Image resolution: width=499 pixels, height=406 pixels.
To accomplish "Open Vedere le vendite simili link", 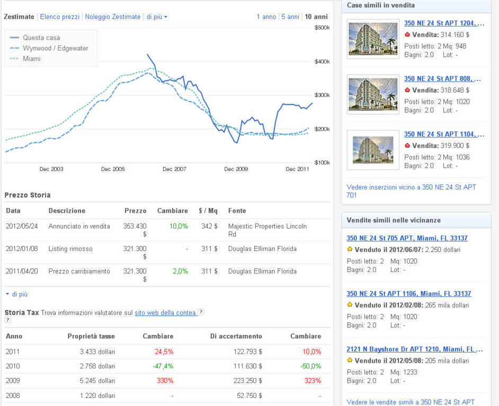I will (x=411, y=402).
